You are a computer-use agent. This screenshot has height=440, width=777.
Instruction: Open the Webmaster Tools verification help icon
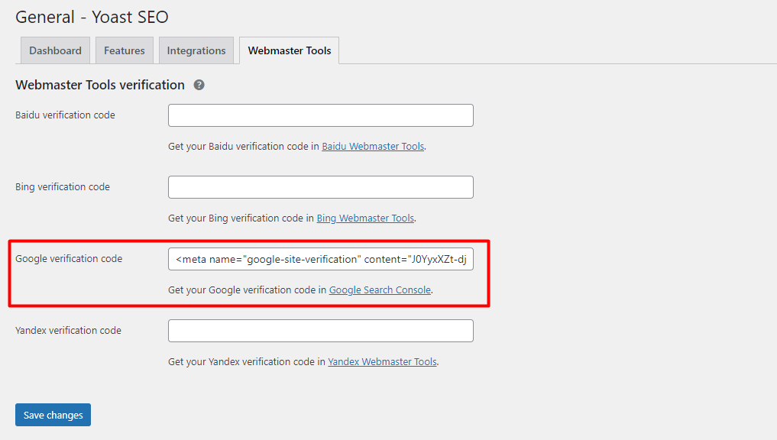coord(199,85)
